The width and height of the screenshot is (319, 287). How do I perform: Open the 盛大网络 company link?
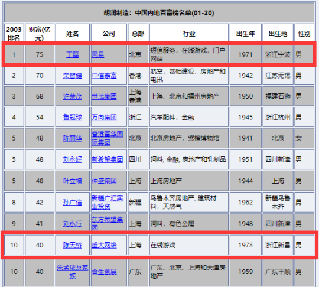coord(104,245)
